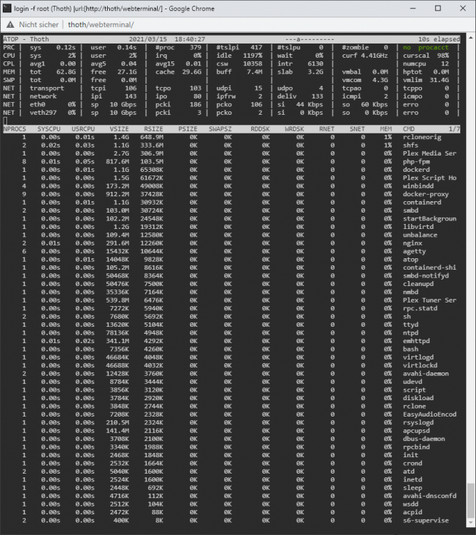This screenshot has width=476, height=535.
Task: Click the crond process name
Action: tap(412, 464)
